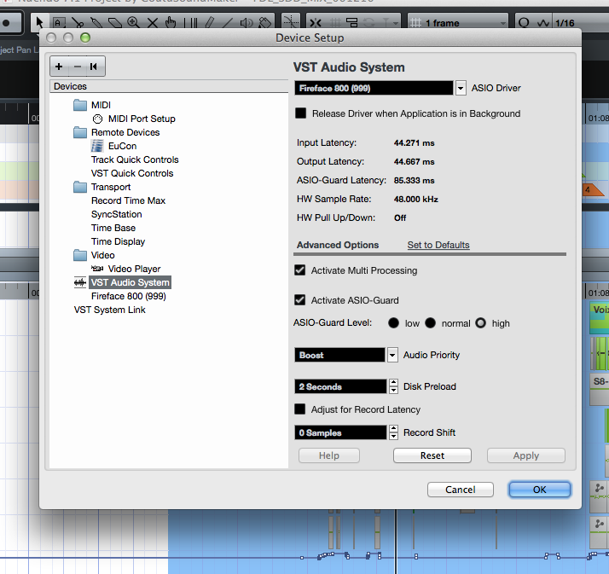Open the ASIO Driver dropdown

[x=461, y=88]
